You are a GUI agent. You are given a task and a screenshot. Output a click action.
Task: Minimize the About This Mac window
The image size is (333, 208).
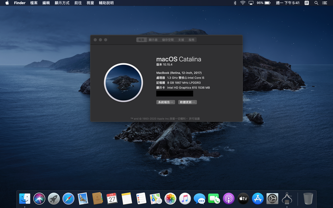100,40
